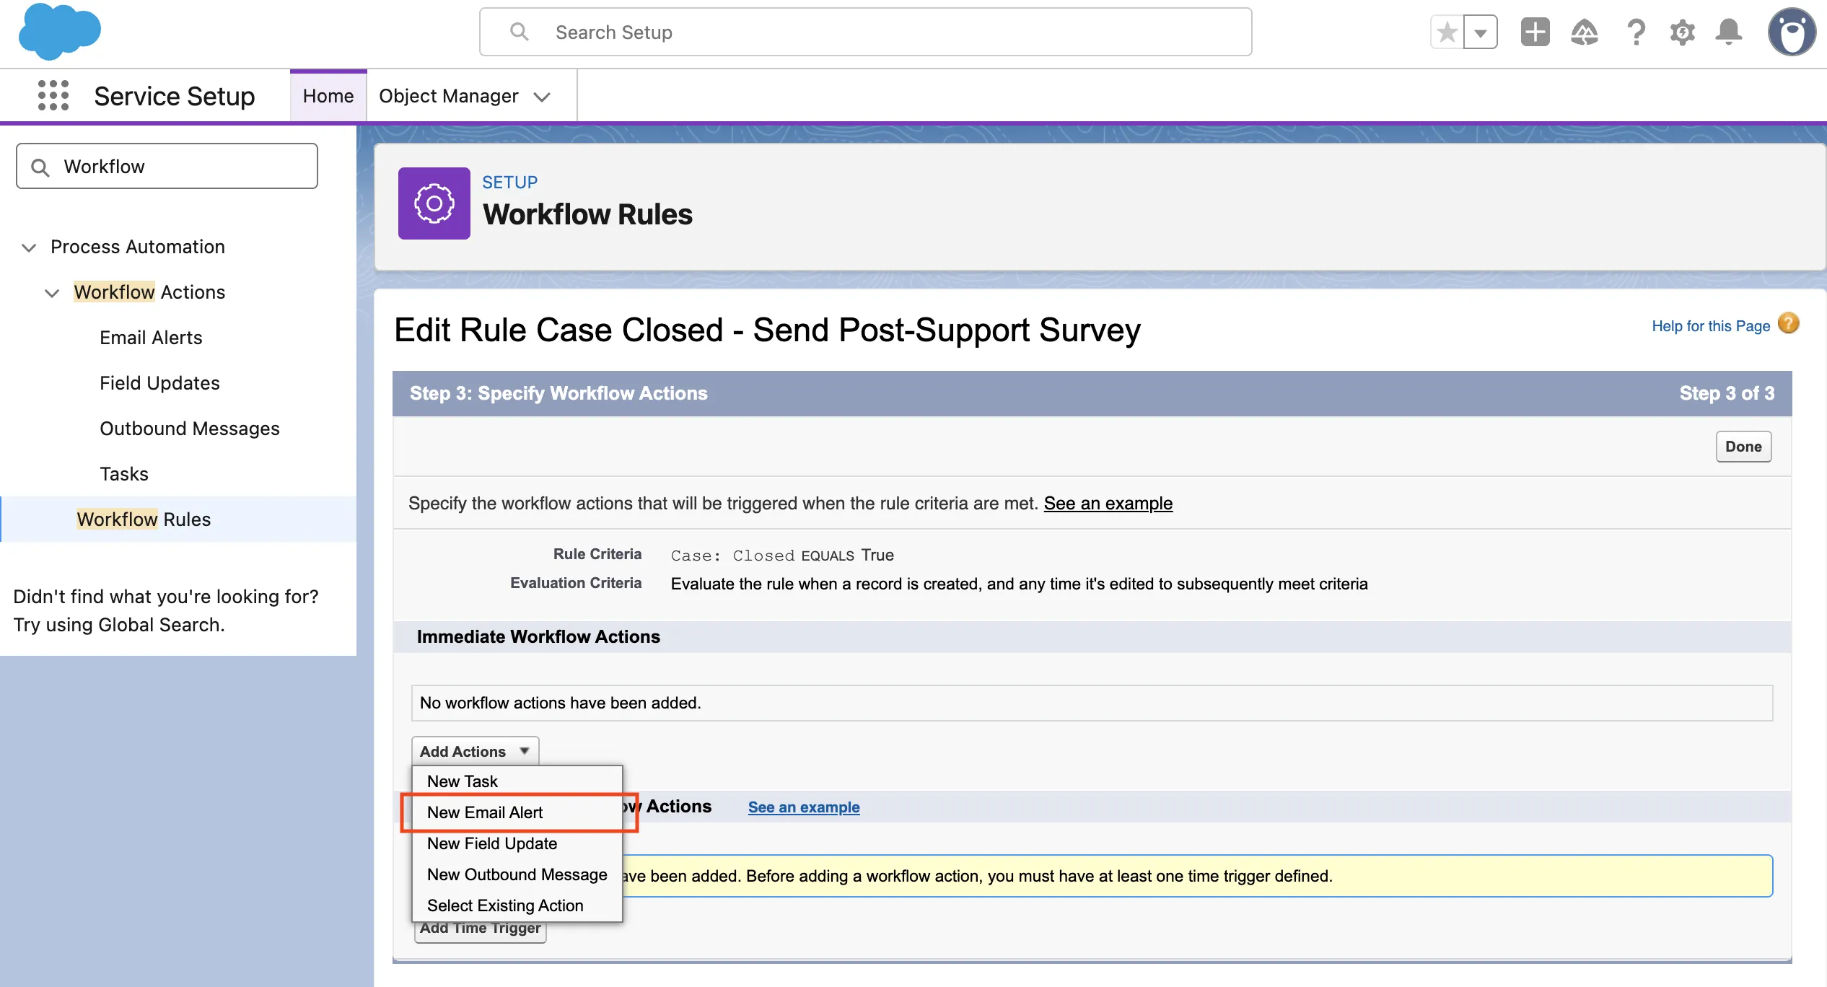Click the Done button
Image resolution: width=1827 pixels, height=987 pixels.
1743,446
